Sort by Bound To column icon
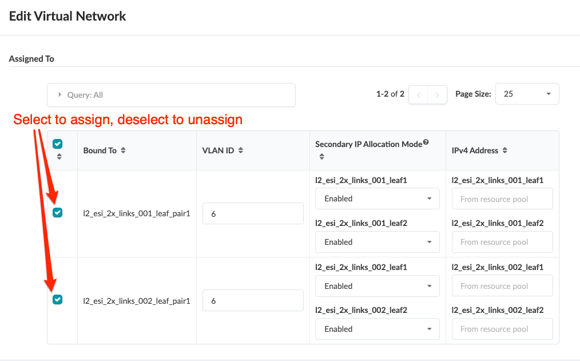The height and width of the screenshot is (361, 580). [x=124, y=150]
